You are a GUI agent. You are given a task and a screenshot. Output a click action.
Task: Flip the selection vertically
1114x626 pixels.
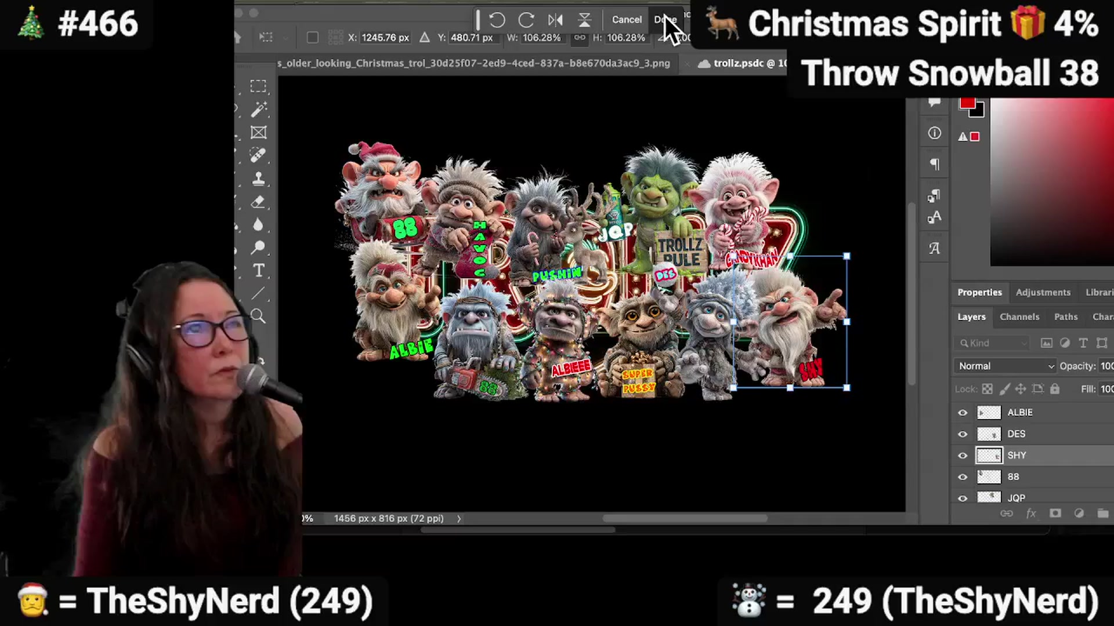tap(584, 20)
